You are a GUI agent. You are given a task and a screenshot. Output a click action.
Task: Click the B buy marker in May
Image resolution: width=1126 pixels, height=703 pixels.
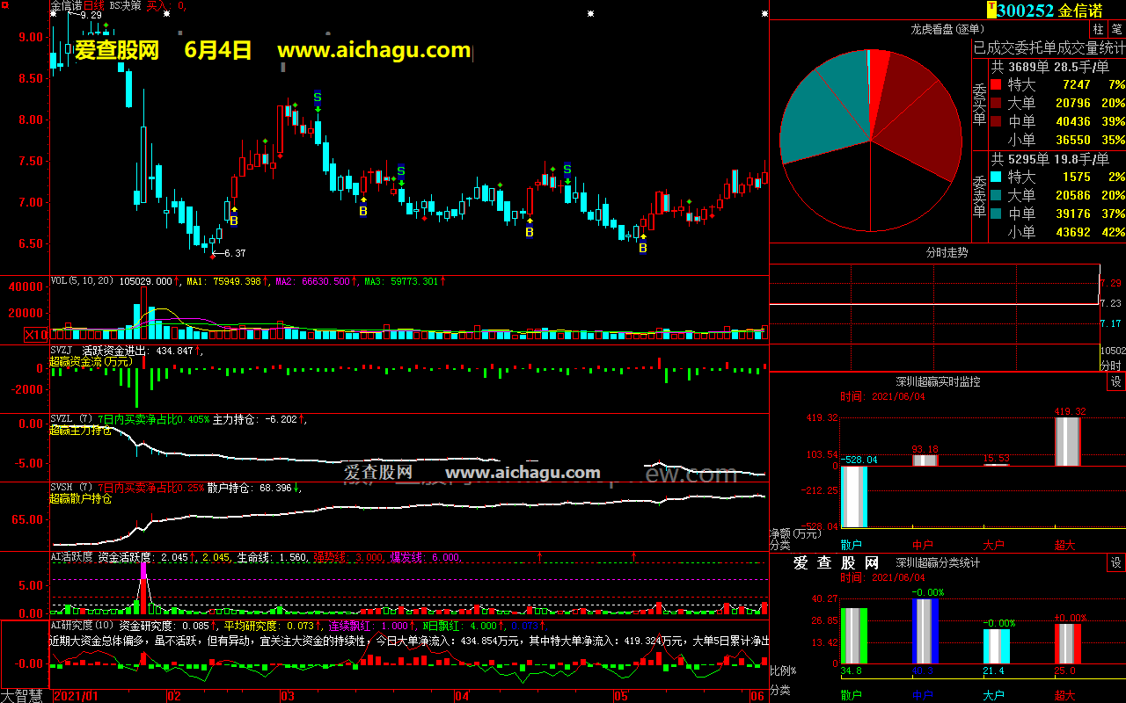pyautogui.click(x=643, y=248)
